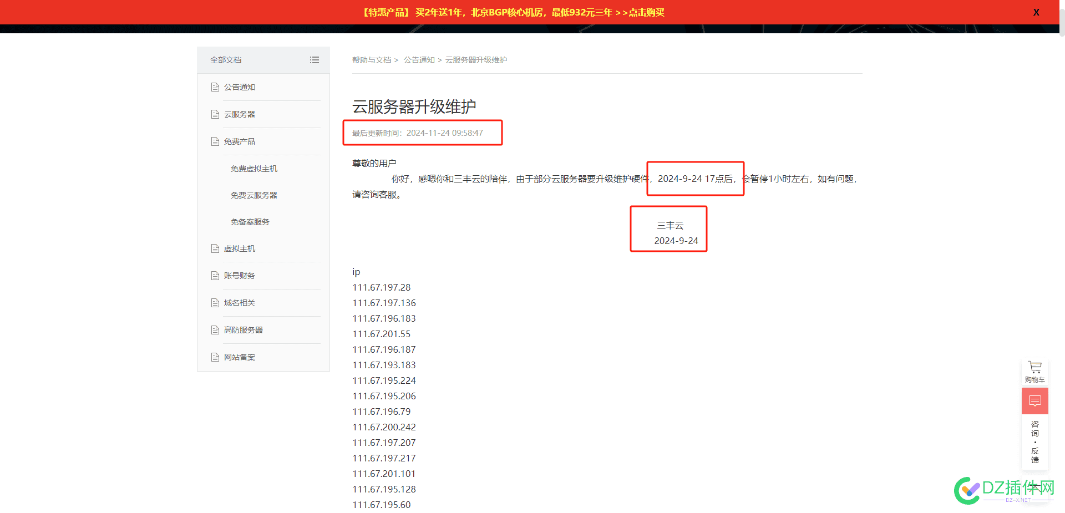This screenshot has height=513, width=1065.
Task: Click IP address 111.67.197.217
Action: click(384, 458)
